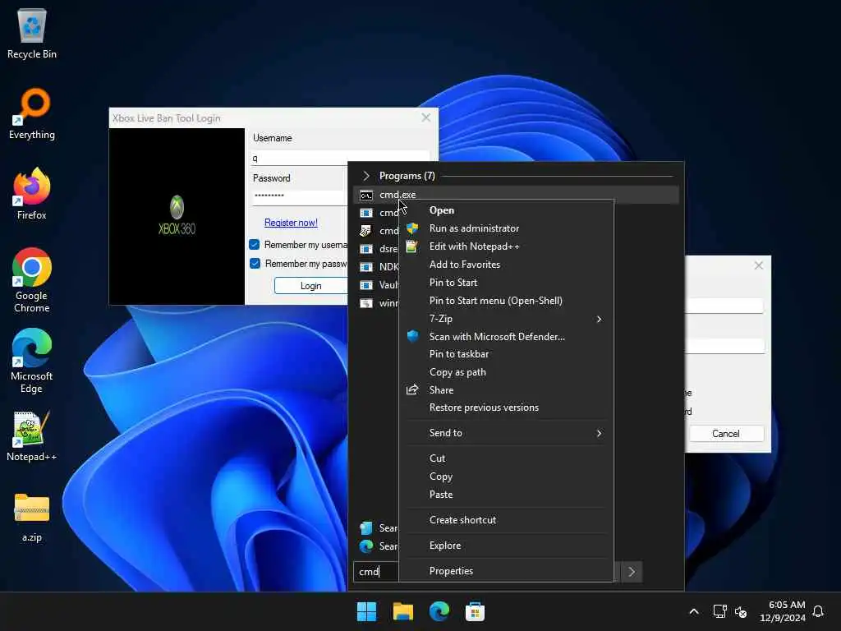Click the dsre result icon in Programs list
Viewport: 841px width, 631px height.
coord(366,249)
